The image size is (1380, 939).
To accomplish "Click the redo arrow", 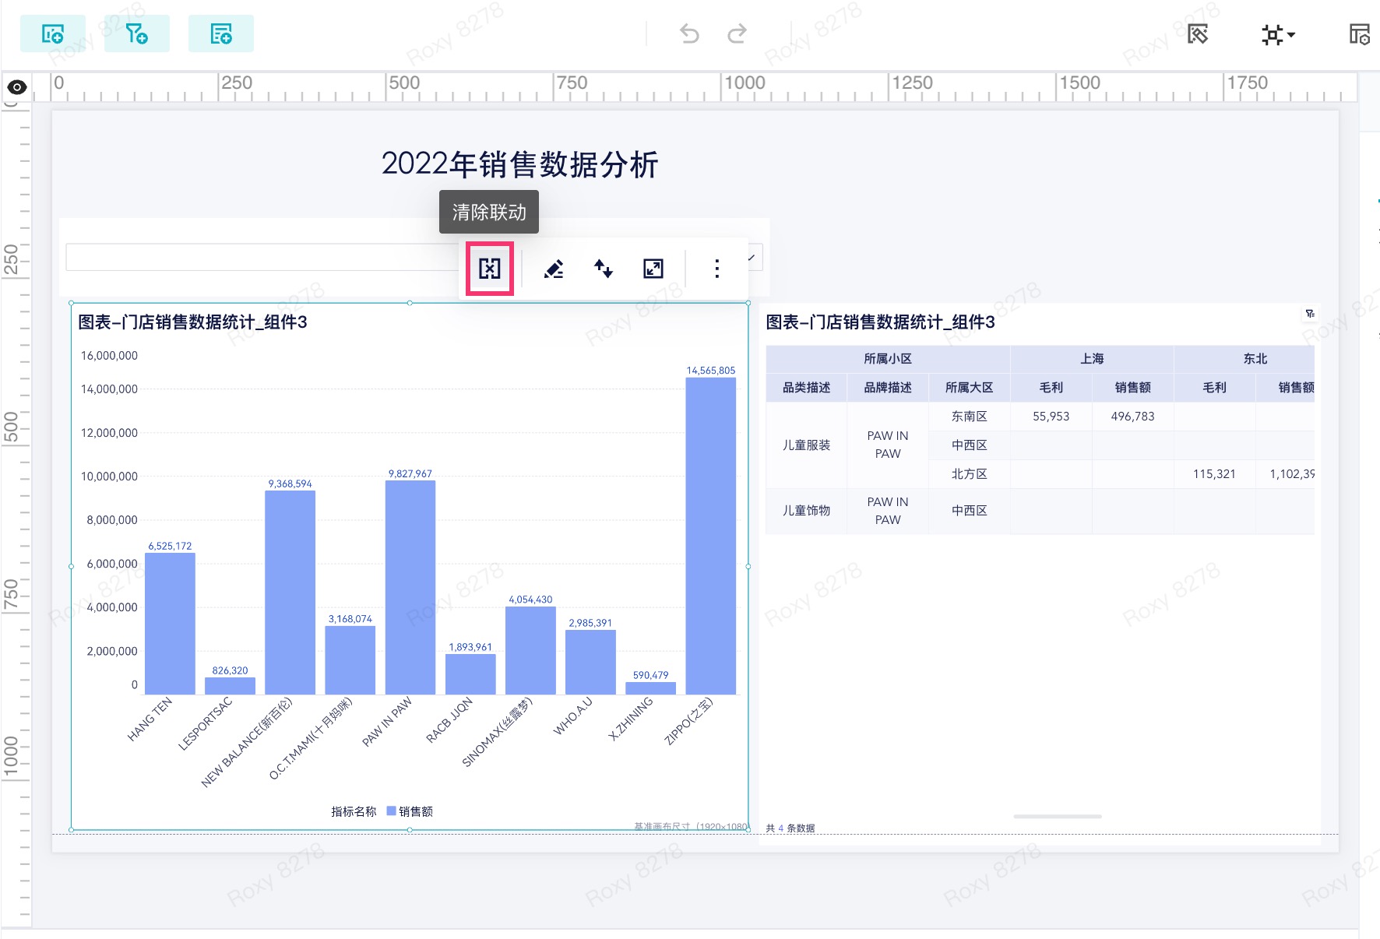I will pos(737,33).
